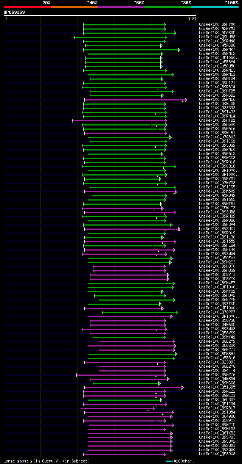Click the cyan ~100% identity legend segment
The image size is (242, 464).
pyautogui.click(x=215, y=7)
